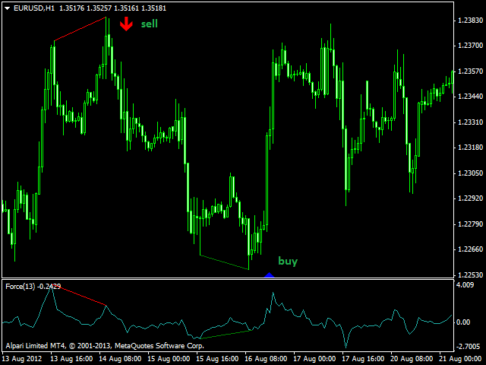Select the red trendline in Force indicator window

point(80,296)
